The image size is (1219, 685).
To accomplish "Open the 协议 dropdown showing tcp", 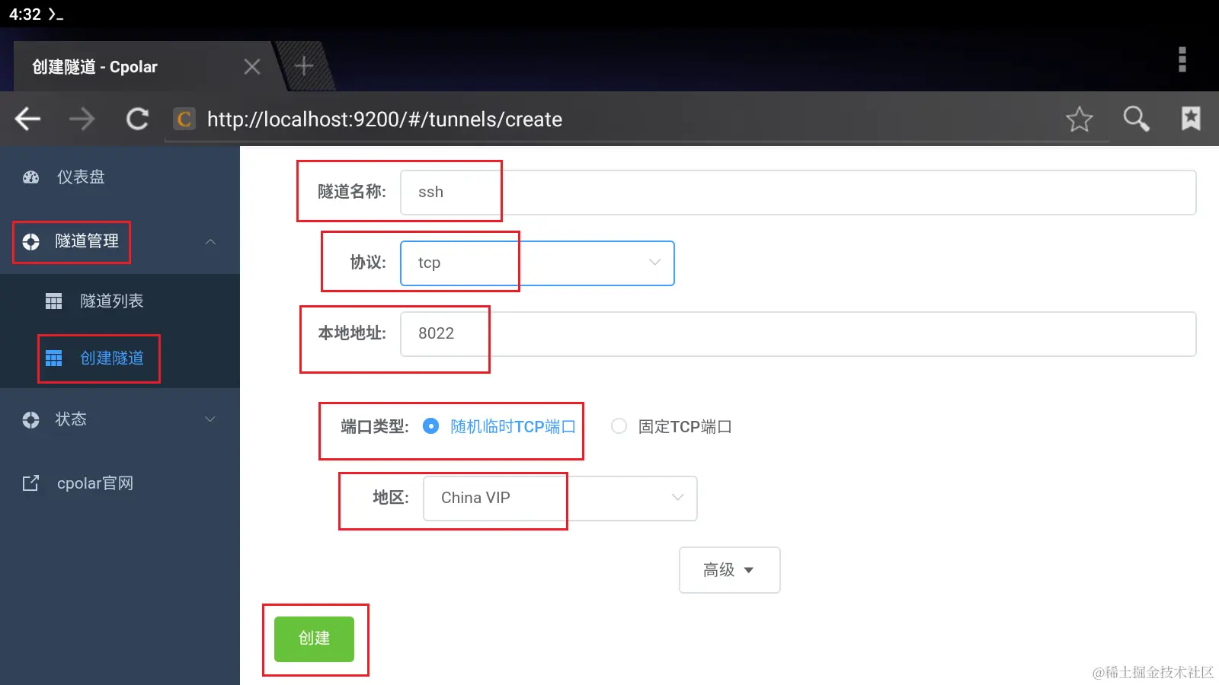I will tap(537, 263).
